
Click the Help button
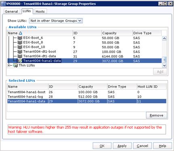[163, 146]
